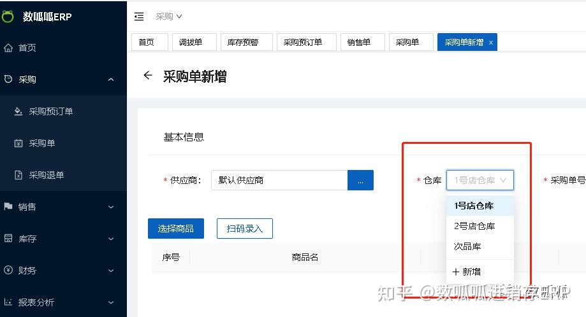The width and height of the screenshot is (586, 317).
Task: Expand the 销售 sidebar menu
Action: (111, 207)
